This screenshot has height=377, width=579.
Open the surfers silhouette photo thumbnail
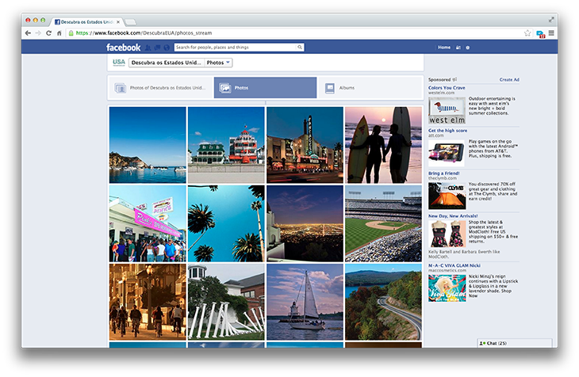[x=384, y=145]
